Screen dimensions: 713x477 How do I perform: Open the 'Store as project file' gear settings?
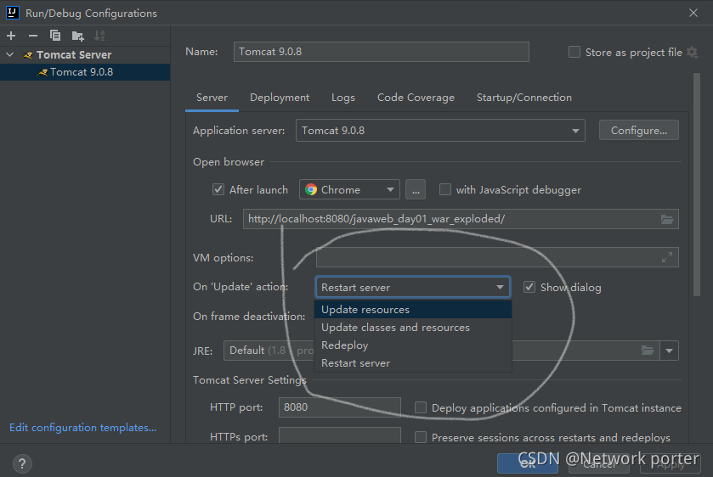[x=692, y=53]
